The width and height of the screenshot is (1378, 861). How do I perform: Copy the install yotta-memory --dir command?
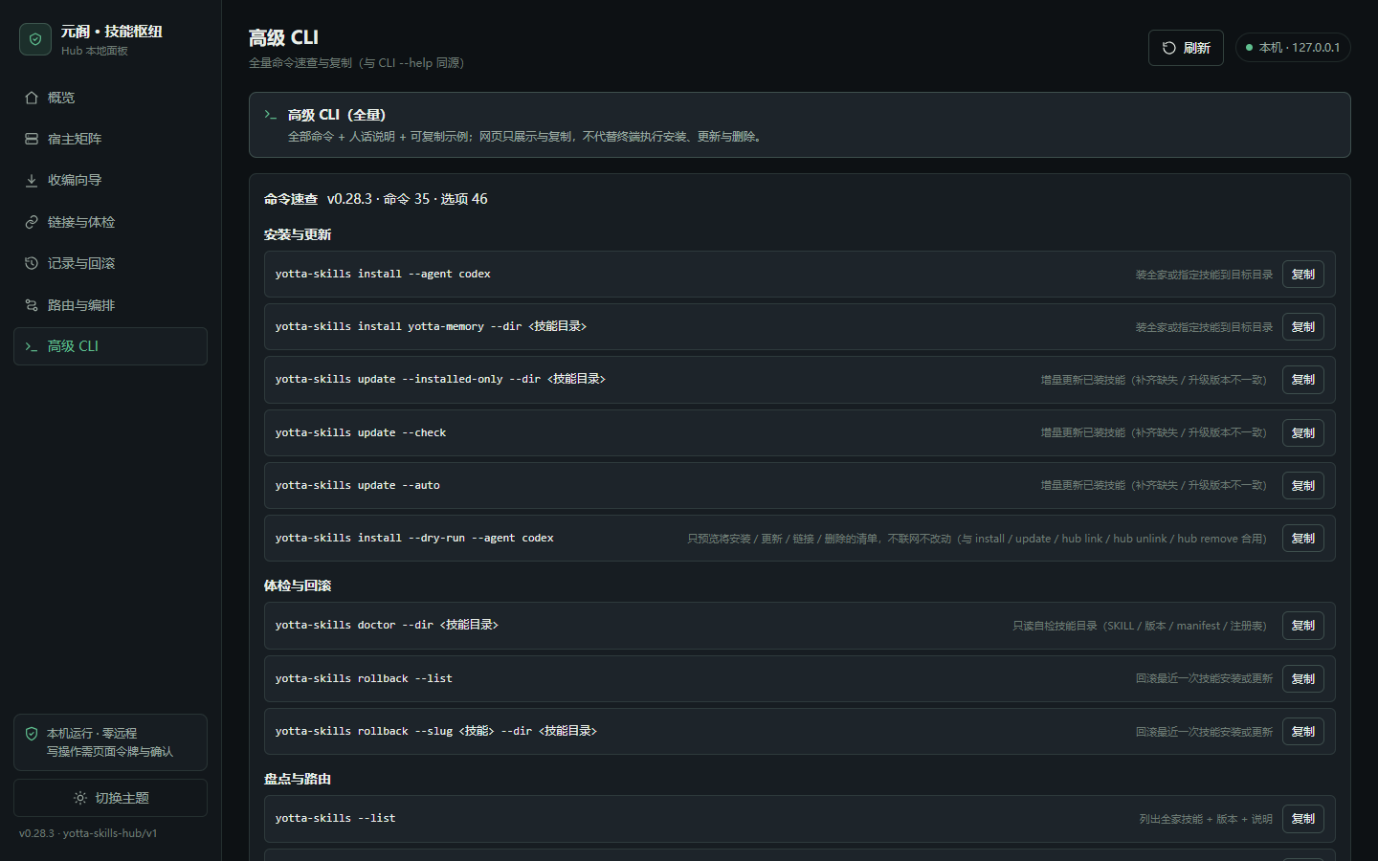1303,327
